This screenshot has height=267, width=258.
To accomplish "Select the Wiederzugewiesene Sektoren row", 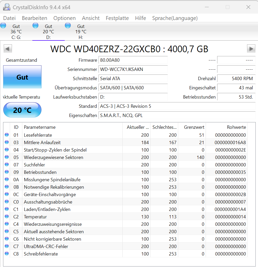I will tap(53, 157).
